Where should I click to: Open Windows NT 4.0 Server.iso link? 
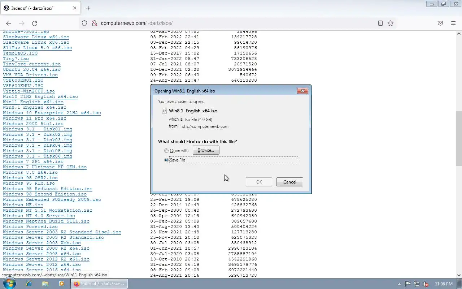pos(39,216)
